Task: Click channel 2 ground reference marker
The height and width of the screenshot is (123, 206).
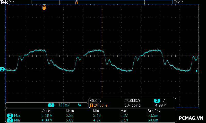Action: coord(2,69)
